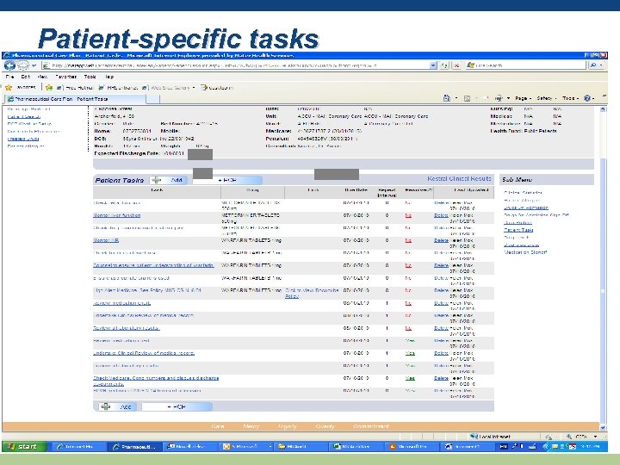Click the 'Task' column header
Image resolution: width=620 pixels, height=465 pixels.
point(157,190)
